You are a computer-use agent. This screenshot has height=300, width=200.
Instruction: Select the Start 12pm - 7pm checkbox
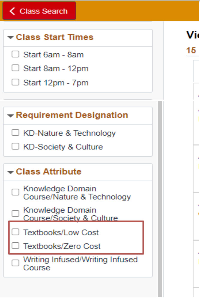click(15, 82)
